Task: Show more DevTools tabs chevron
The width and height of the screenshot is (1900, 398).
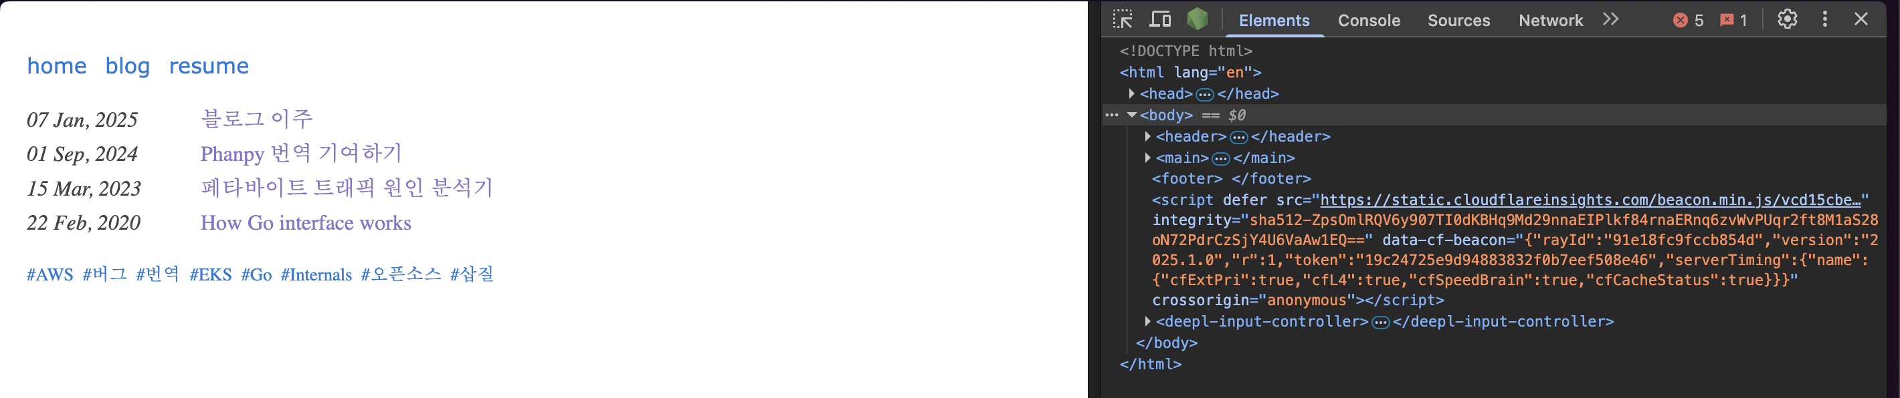Action: (1611, 20)
